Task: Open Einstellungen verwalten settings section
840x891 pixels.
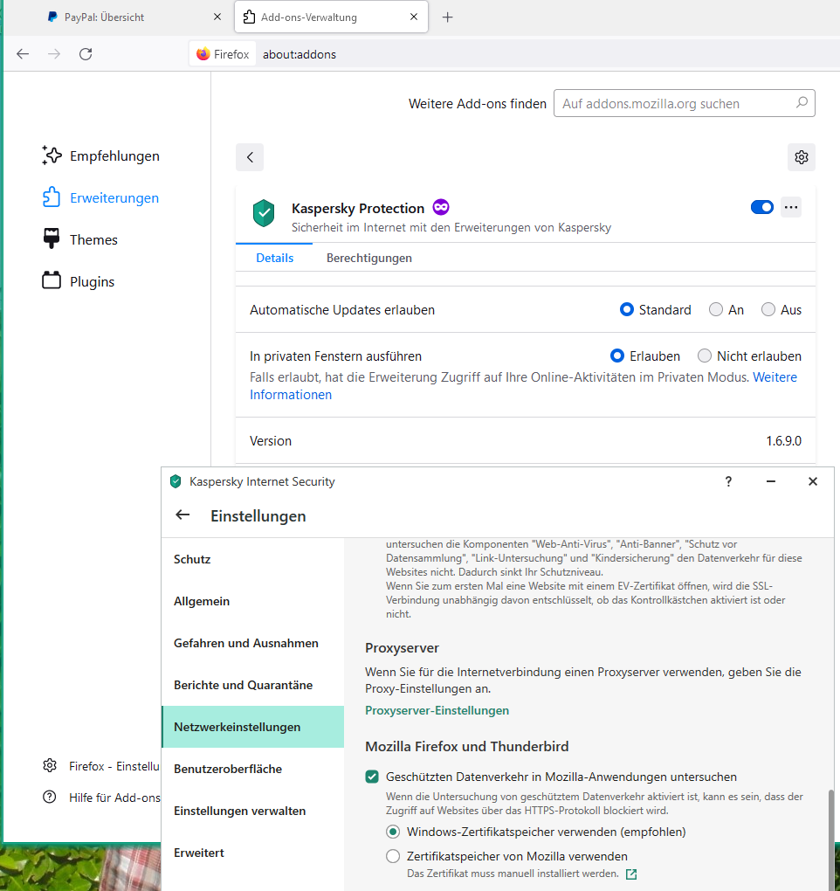Action: point(252,811)
